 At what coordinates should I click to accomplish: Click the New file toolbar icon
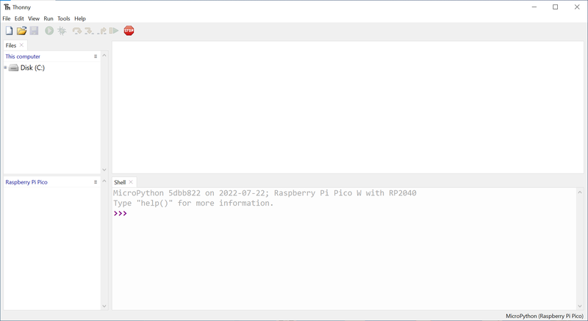click(10, 31)
